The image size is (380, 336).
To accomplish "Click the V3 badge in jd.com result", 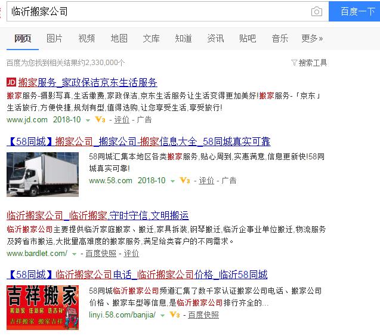I will coord(100,120).
